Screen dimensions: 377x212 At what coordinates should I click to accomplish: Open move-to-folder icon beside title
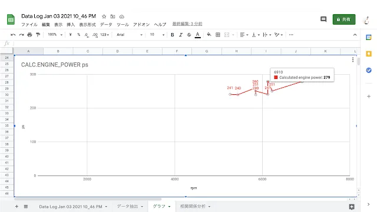pos(113,16)
